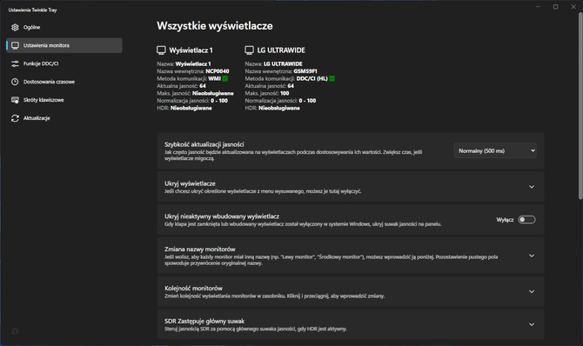The width and height of the screenshot is (583, 346).
Task: Click the Wyświetlacz 1 display title
Action: point(191,50)
